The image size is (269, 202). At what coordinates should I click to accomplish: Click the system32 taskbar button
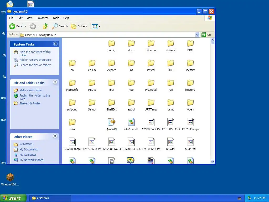pos(50,198)
